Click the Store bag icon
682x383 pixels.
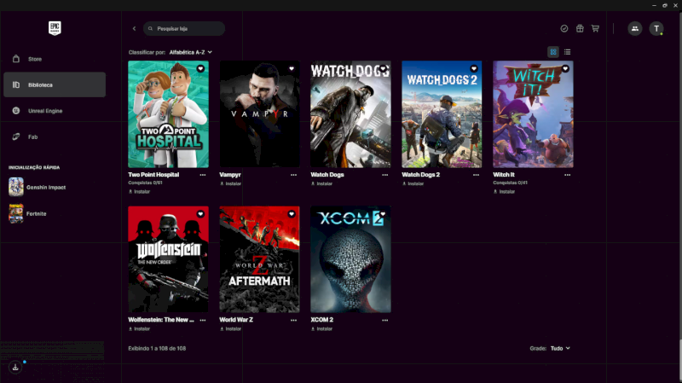[16, 59]
